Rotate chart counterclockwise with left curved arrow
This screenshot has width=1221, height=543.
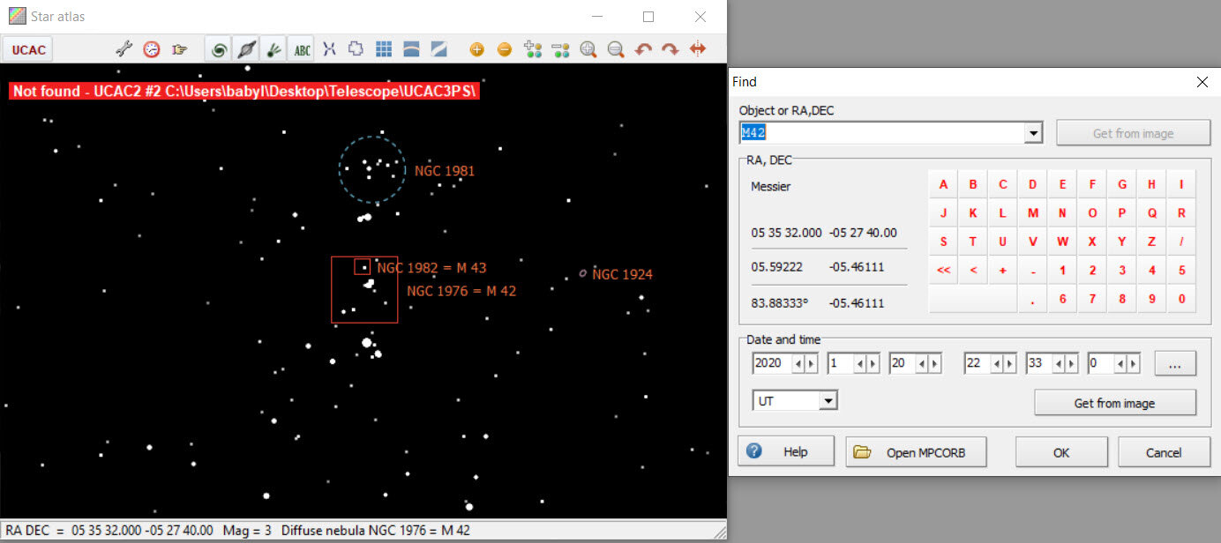(x=643, y=49)
